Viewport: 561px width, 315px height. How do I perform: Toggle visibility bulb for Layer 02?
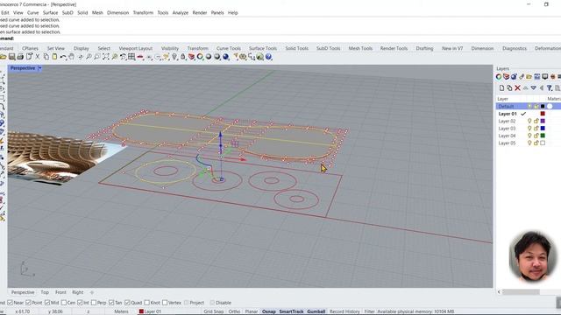[x=529, y=121]
